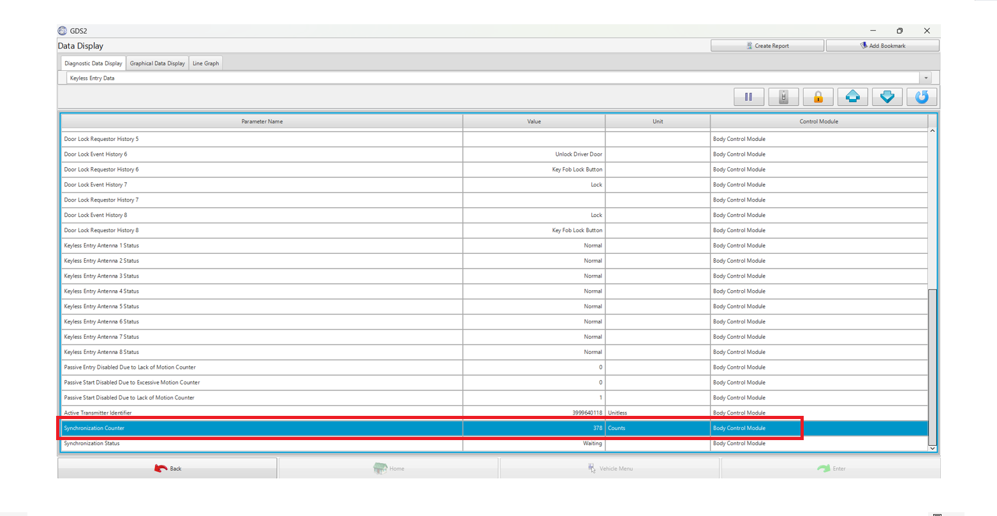The height and width of the screenshot is (516, 997).
Task: Click the Create Report button
Action: click(767, 46)
